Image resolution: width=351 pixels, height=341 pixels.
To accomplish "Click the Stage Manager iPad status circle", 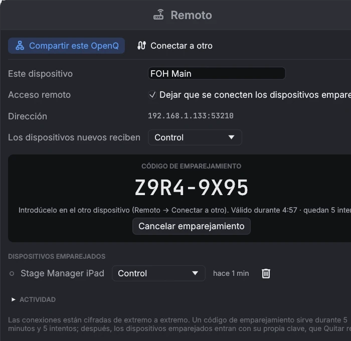I will pyautogui.click(x=12, y=273).
